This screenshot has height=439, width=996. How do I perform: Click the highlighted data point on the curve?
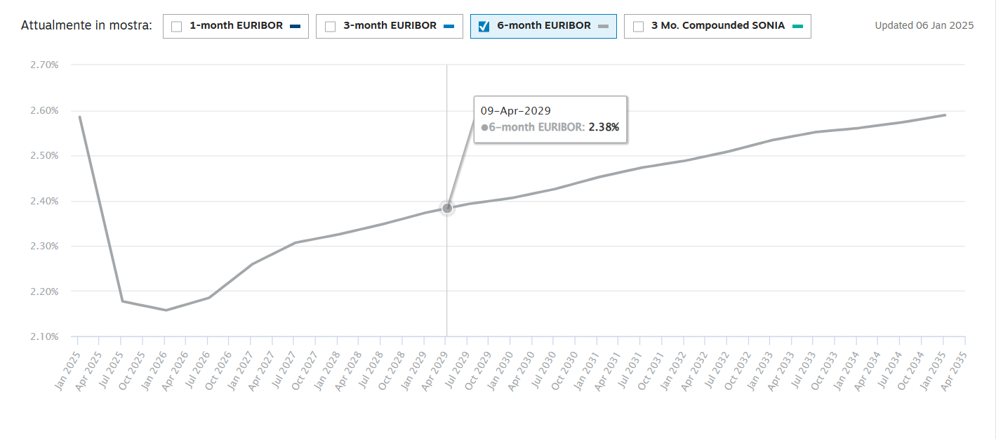click(447, 208)
